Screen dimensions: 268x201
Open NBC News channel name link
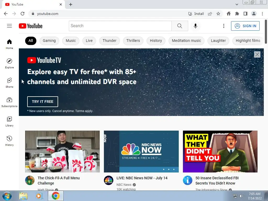(x=124, y=185)
